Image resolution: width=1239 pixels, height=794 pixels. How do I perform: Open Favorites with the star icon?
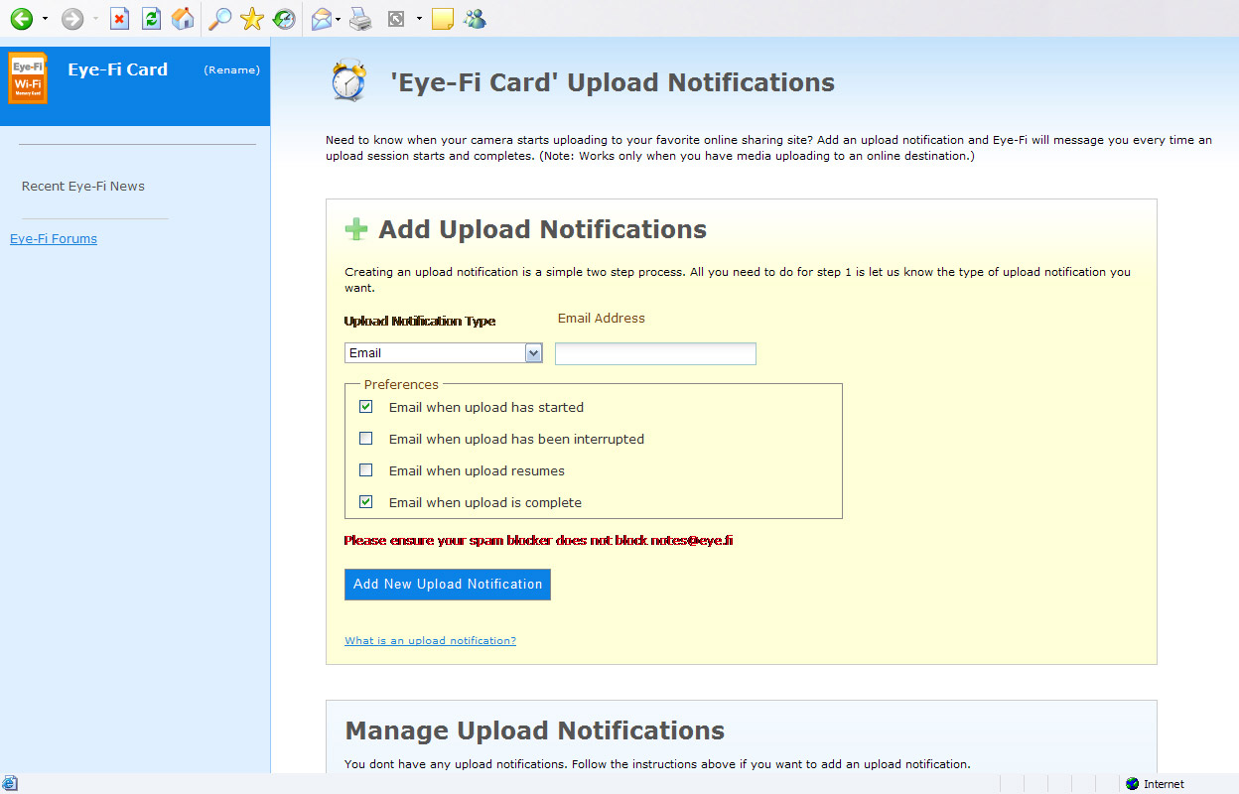[x=252, y=18]
